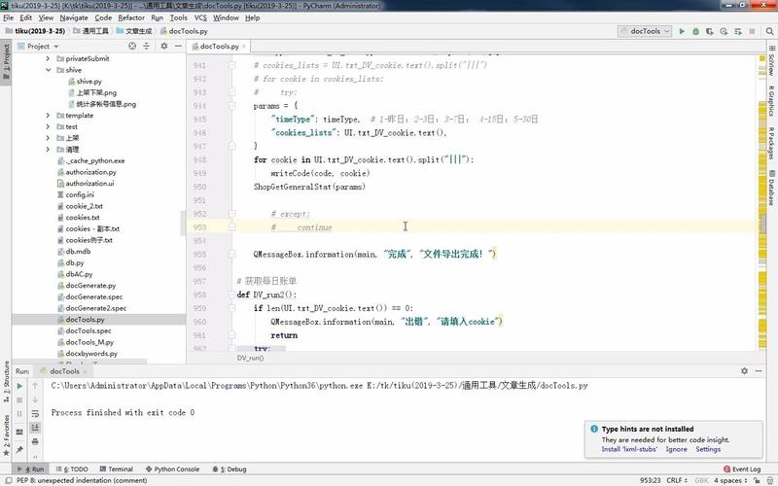The width and height of the screenshot is (778, 486).
Task: Click the GBK encoding in status bar
Action: 701,480
